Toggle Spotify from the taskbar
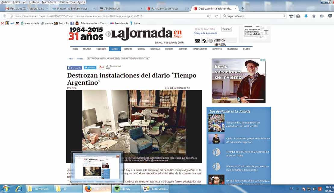This screenshot has width=334, height=193. coord(126,189)
